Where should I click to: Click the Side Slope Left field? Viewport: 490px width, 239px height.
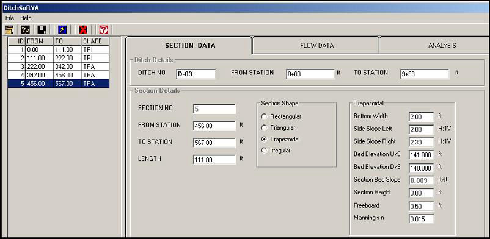(x=421, y=129)
